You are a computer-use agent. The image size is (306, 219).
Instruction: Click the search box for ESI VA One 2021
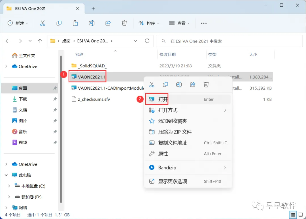229,41
